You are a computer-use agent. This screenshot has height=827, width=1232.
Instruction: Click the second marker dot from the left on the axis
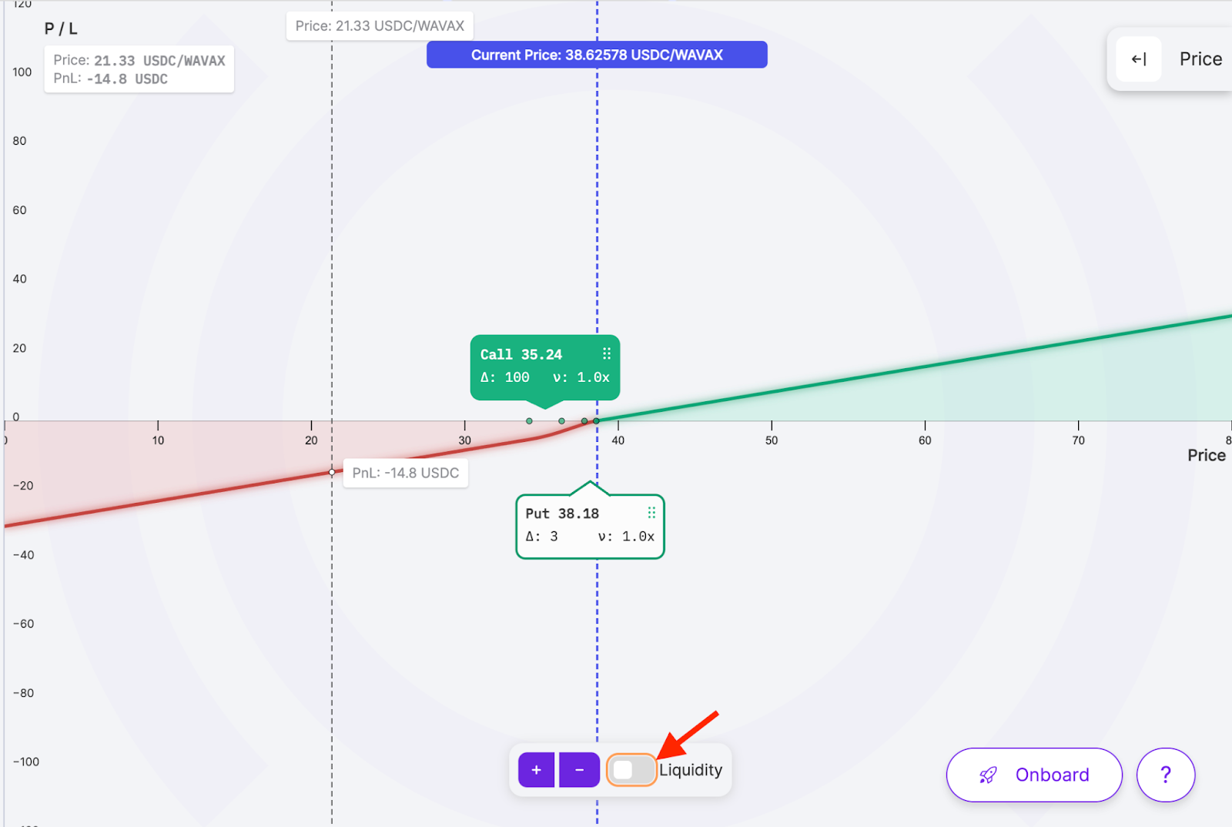pos(561,421)
